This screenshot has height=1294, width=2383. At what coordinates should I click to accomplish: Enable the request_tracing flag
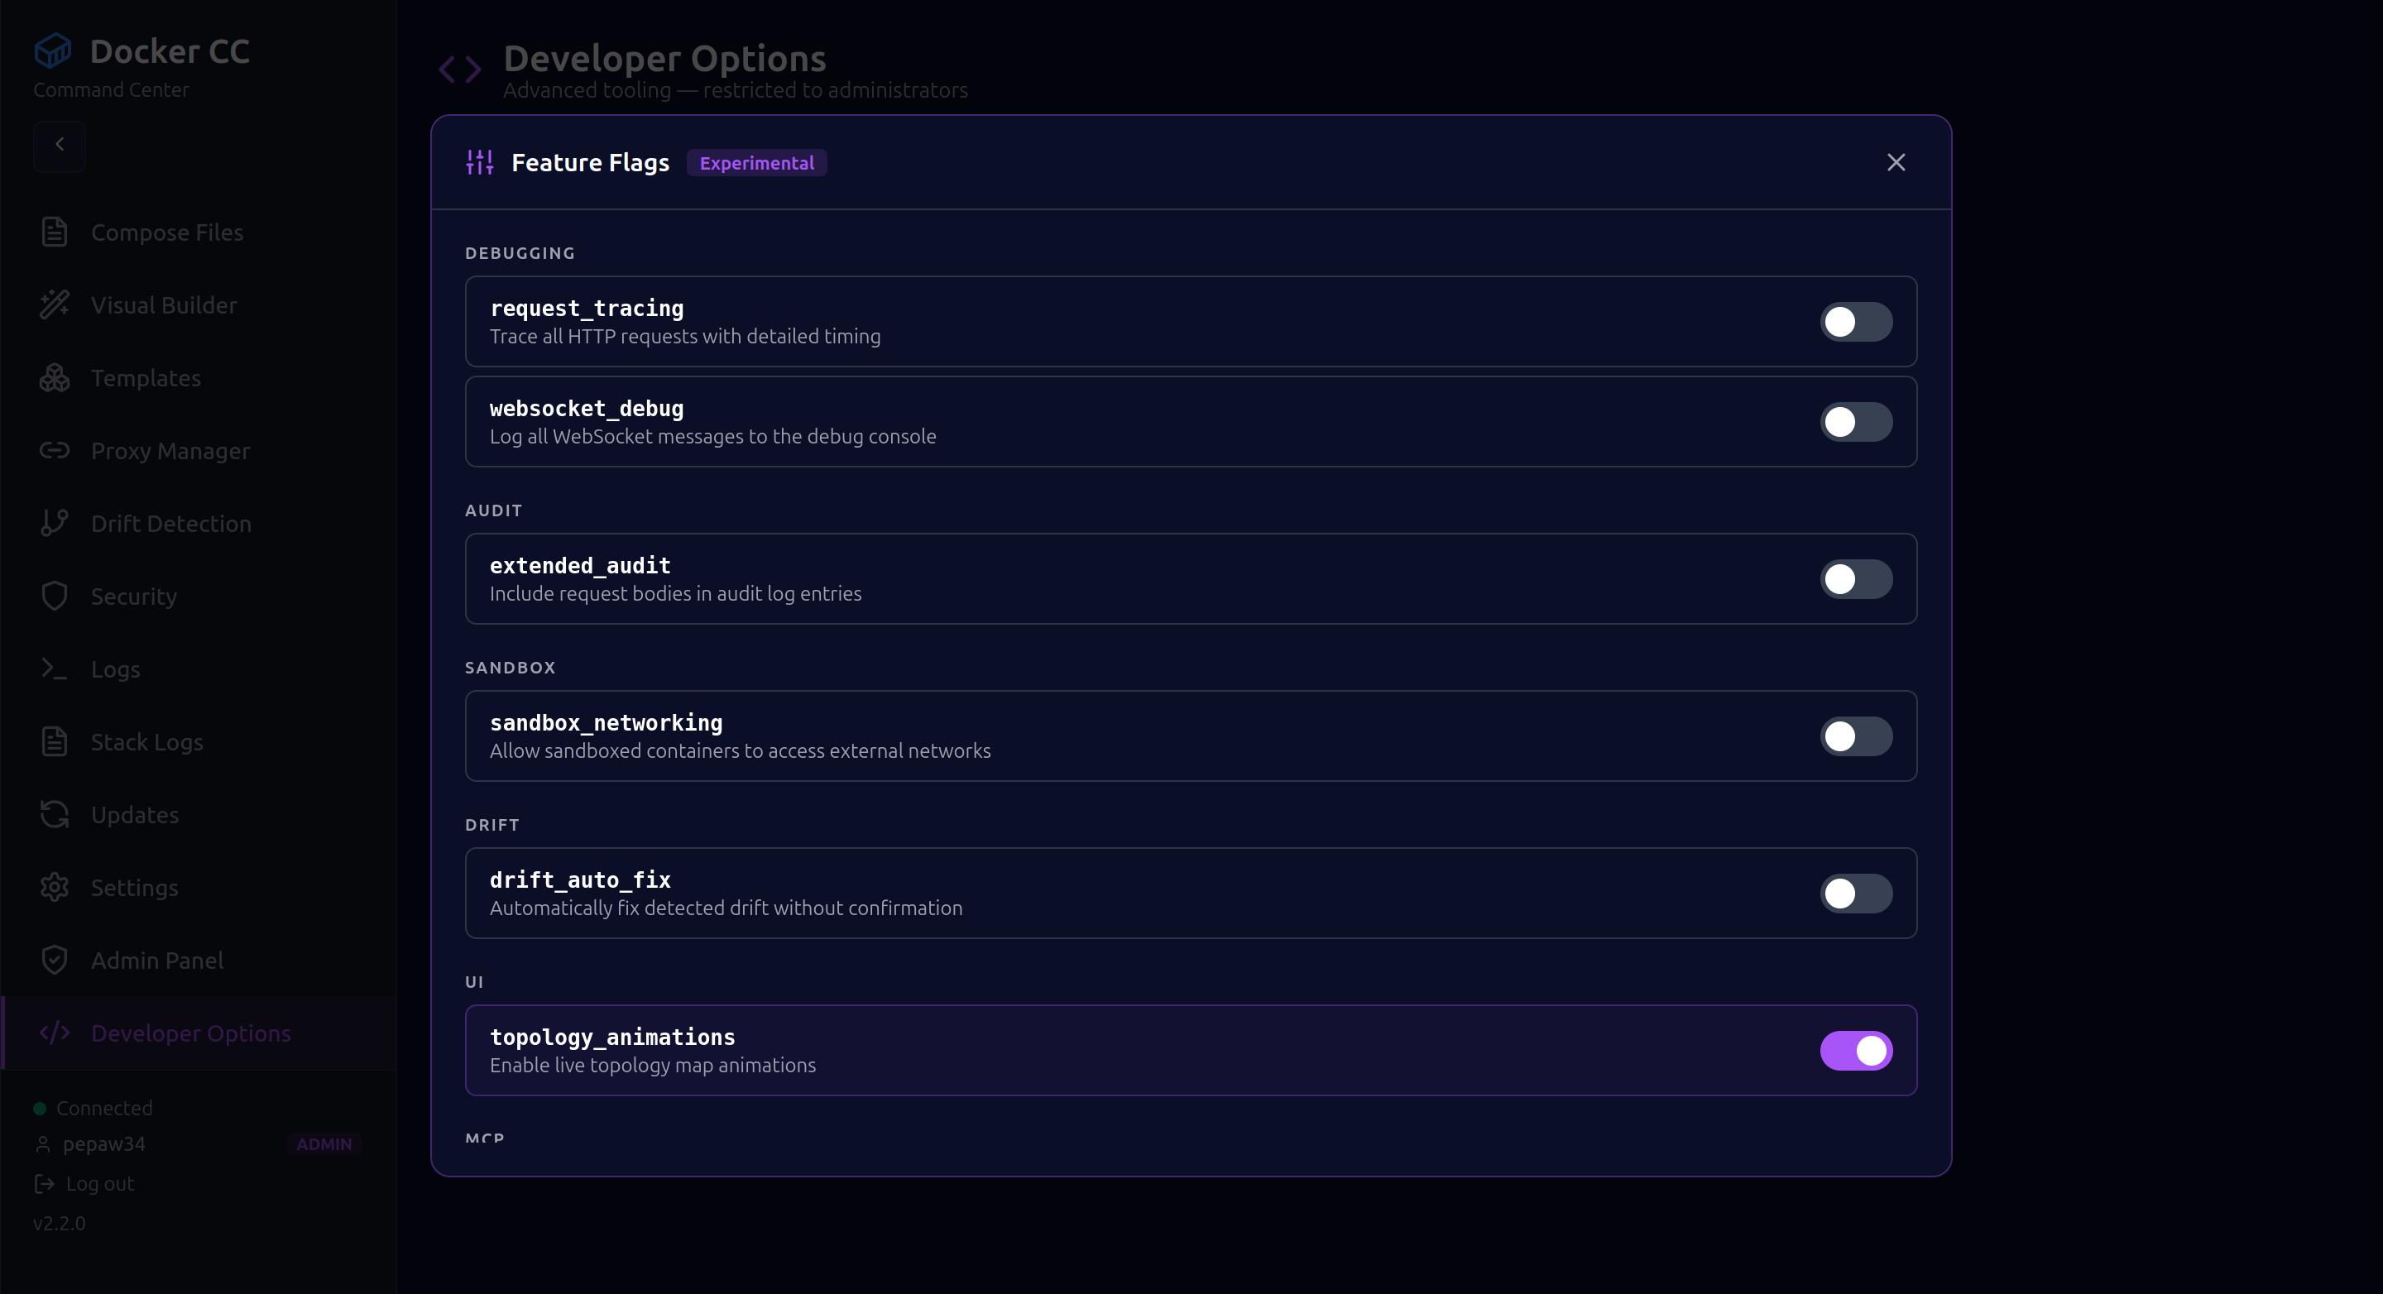(x=1856, y=321)
